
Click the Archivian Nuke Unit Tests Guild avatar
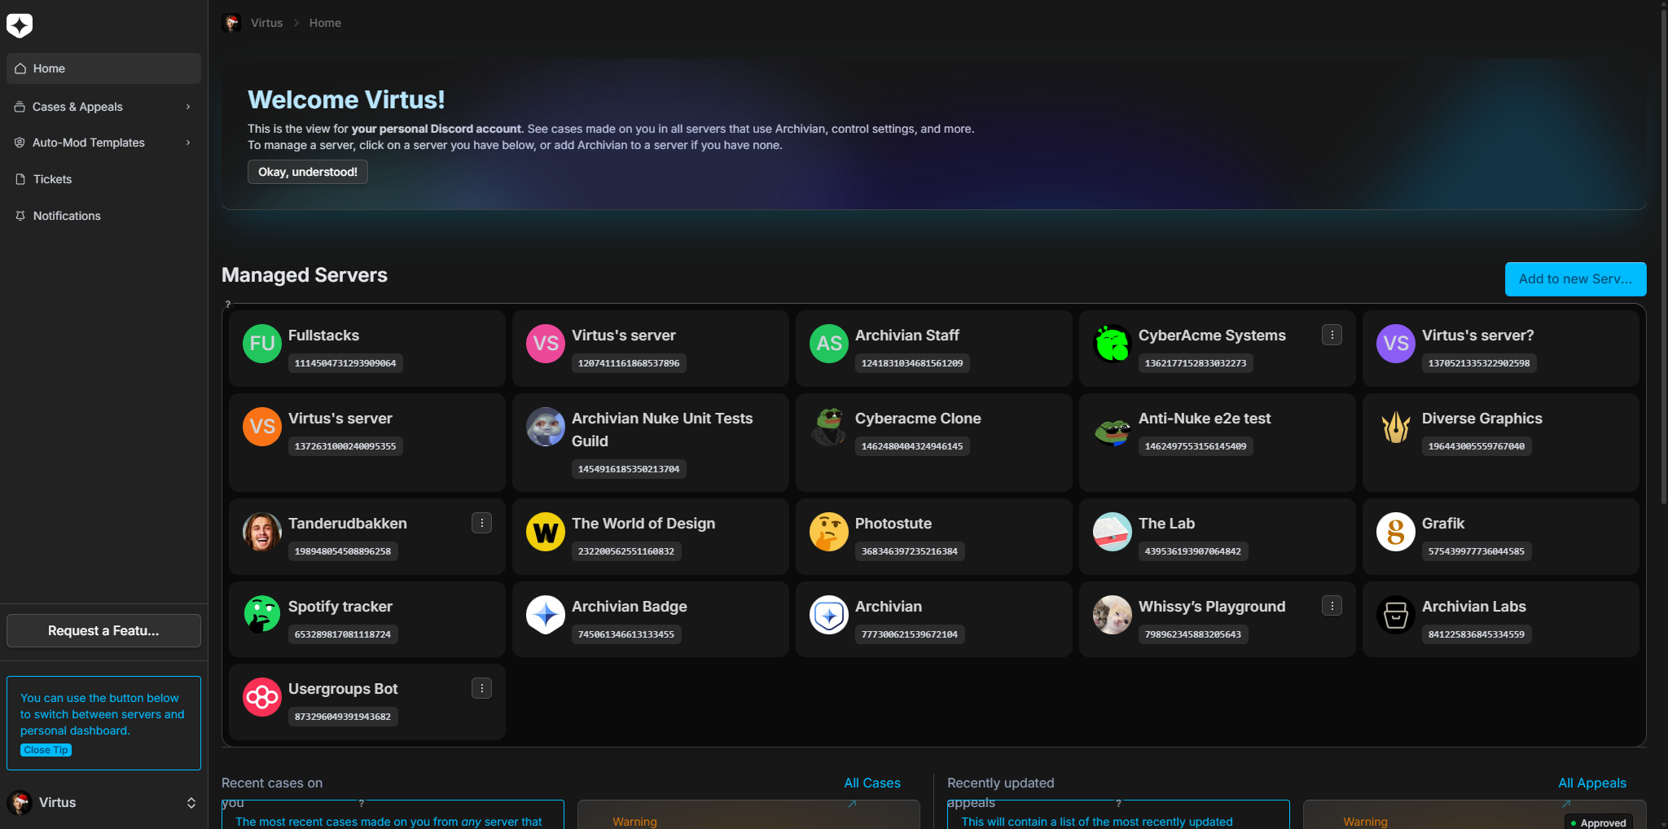point(546,427)
